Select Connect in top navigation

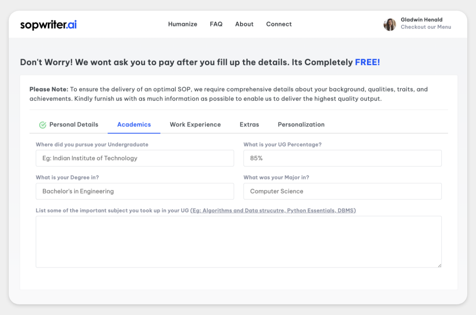[279, 24]
